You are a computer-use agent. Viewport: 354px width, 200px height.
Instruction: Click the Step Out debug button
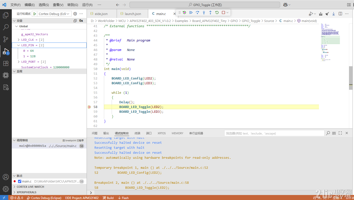click(210, 12)
